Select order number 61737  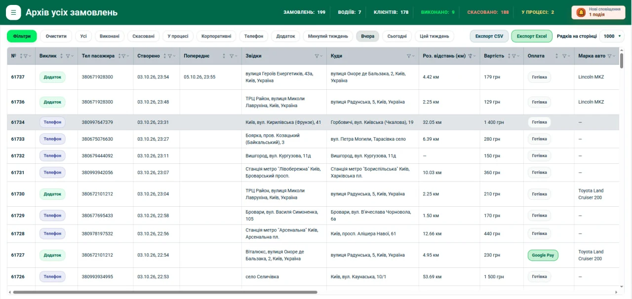(x=18, y=77)
